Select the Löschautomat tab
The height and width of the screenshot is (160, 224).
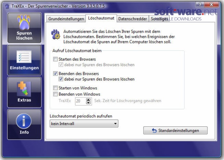click(x=101, y=18)
